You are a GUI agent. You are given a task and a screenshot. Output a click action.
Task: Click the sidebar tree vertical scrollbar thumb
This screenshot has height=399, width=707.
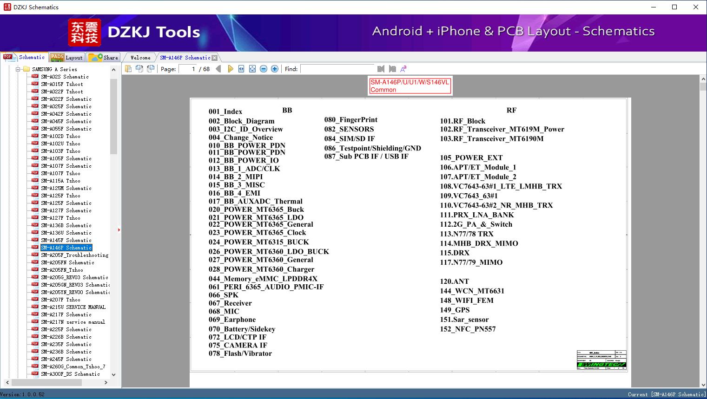pyautogui.click(x=113, y=116)
